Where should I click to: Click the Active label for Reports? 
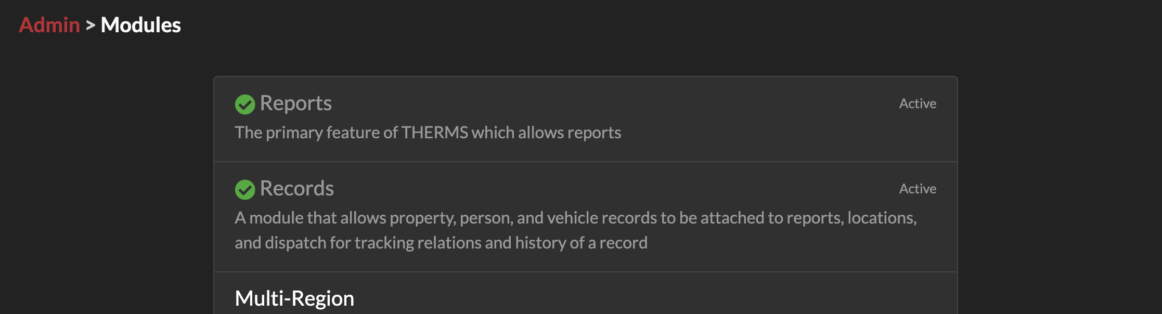click(x=918, y=103)
